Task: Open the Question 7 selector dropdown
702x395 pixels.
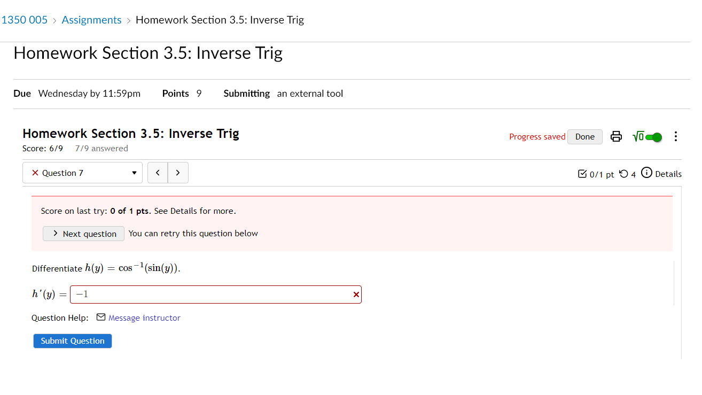Action: 82,173
